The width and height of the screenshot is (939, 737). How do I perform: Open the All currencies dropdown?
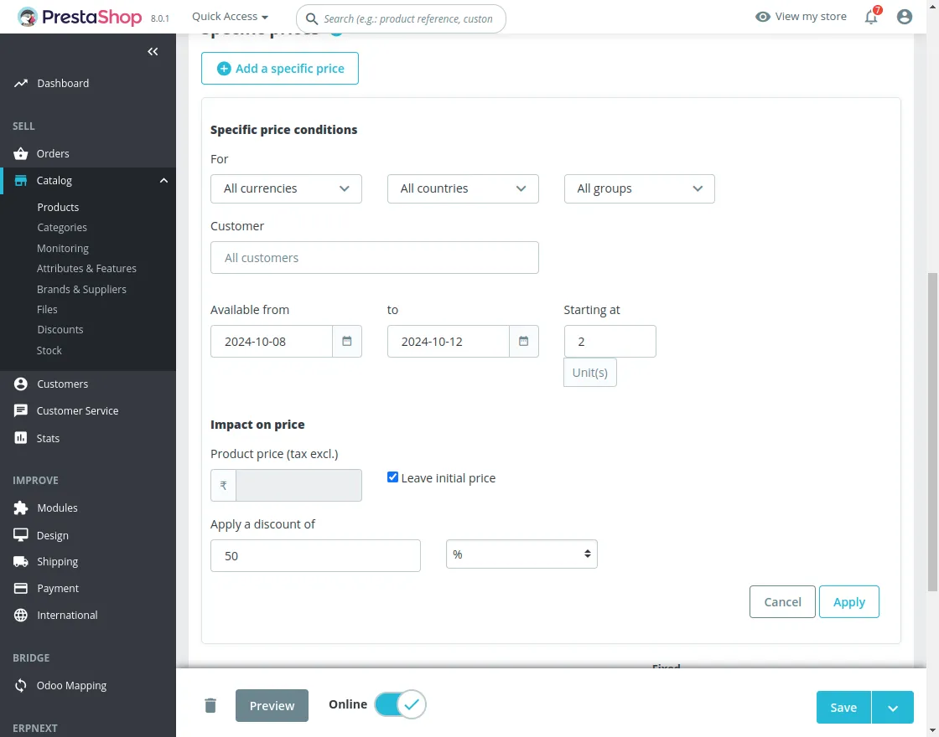pyautogui.click(x=286, y=189)
